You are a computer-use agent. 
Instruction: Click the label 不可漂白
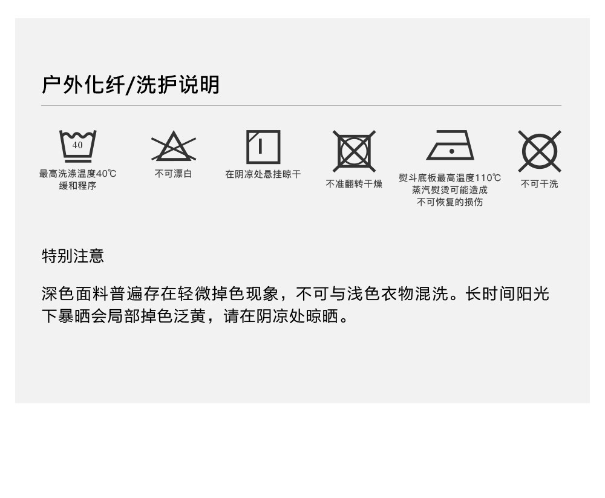tap(173, 174)
